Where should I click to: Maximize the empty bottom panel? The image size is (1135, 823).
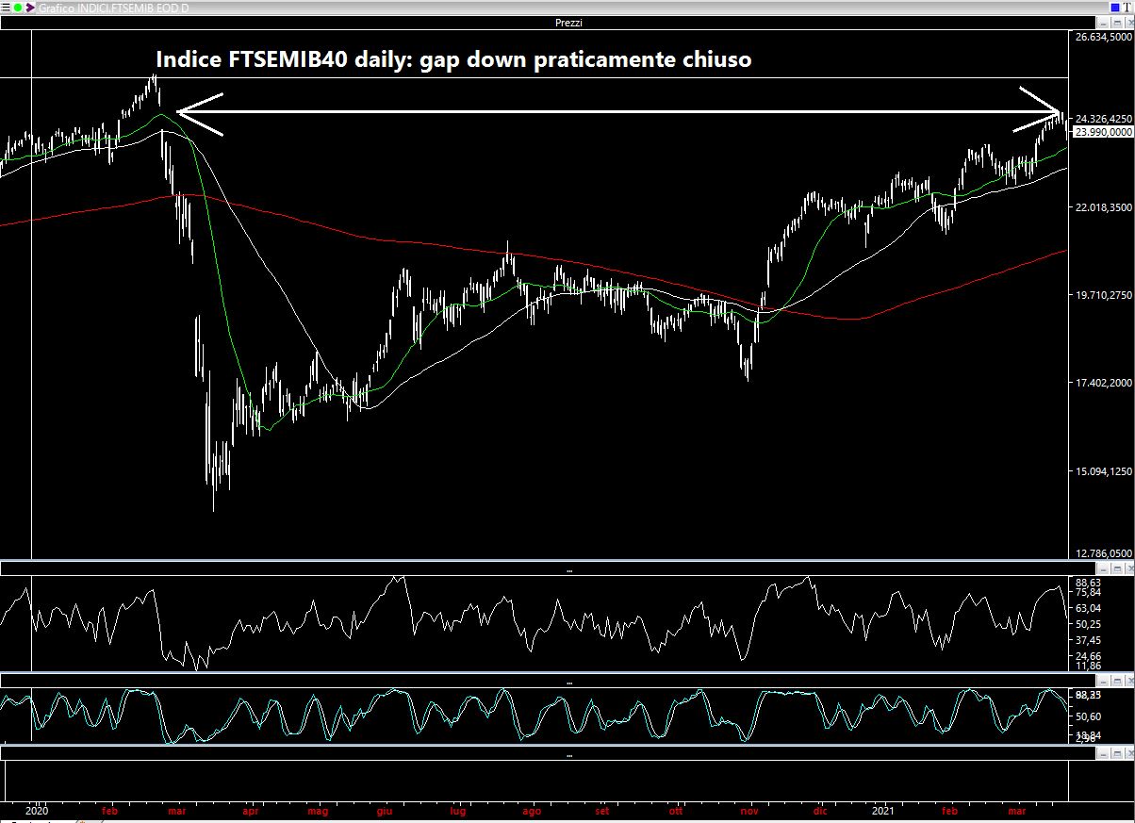pyautogui.click(x=1117, y=754)
